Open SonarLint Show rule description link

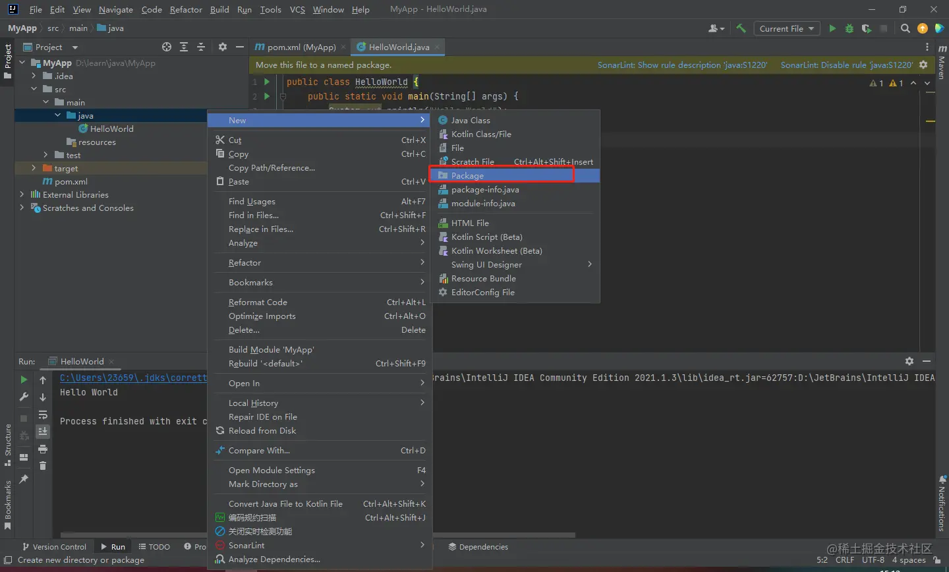[x=682, y=65]
